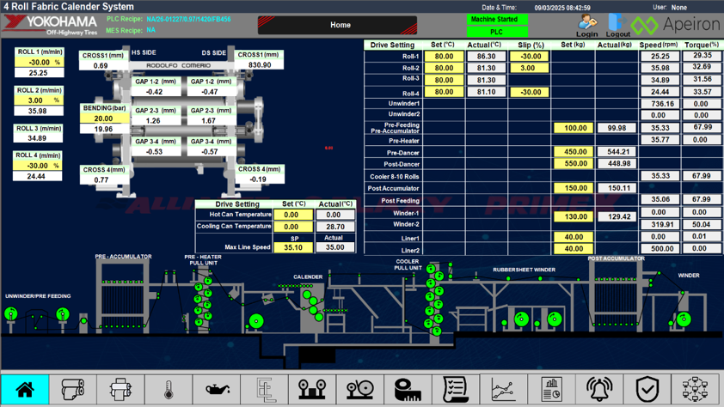Set Roll-4 temperature setpoint field
The width and height of the screenshot is (724, 407).
coord(444,92)
